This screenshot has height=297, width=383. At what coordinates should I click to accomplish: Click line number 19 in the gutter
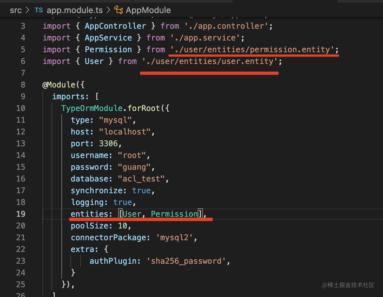[21, 214]
